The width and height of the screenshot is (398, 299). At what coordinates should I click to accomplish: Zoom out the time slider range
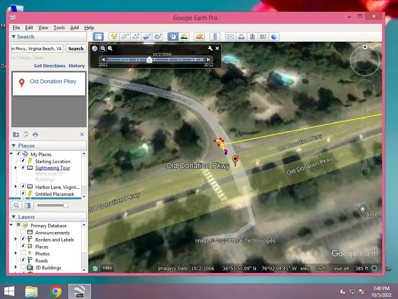(103, 48)
